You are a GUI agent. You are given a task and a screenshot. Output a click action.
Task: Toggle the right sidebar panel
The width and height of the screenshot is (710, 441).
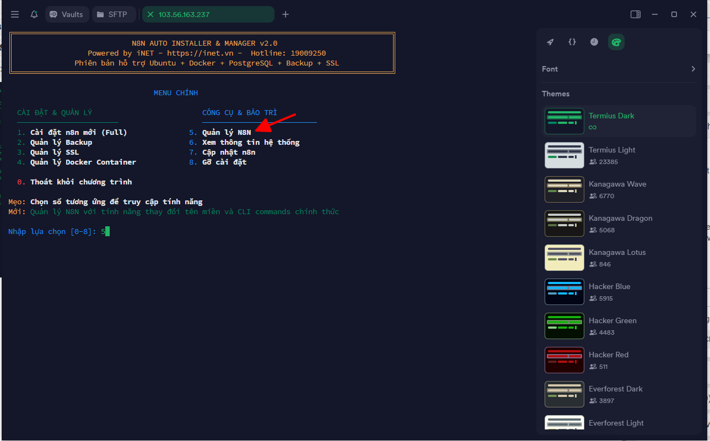(x=636, y=14)
